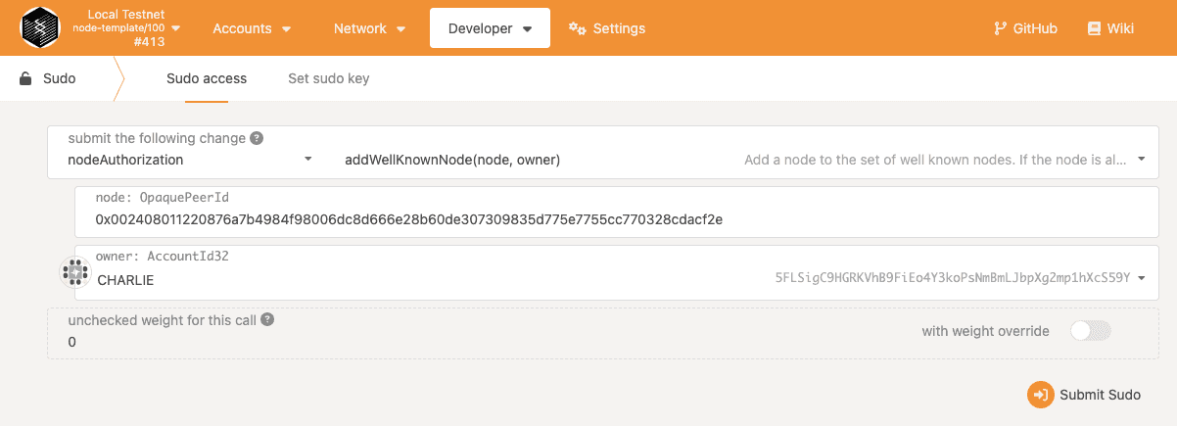Click the Wiki book icon
Screen dimensions: 1177x426
coord(1094,28)
